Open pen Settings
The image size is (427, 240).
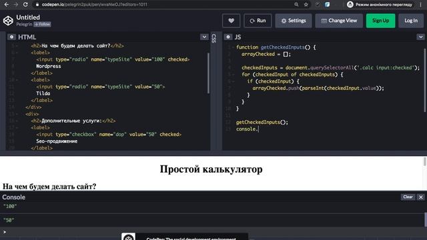pos(294,21)
